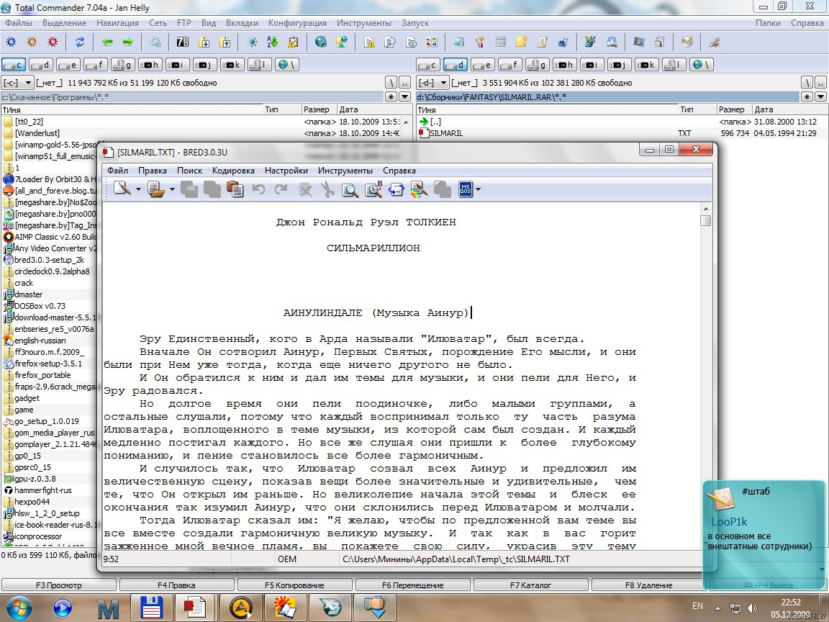The image size is (829, 622).
Task: Click the New document icon in BRED
Action: (122, 189)
